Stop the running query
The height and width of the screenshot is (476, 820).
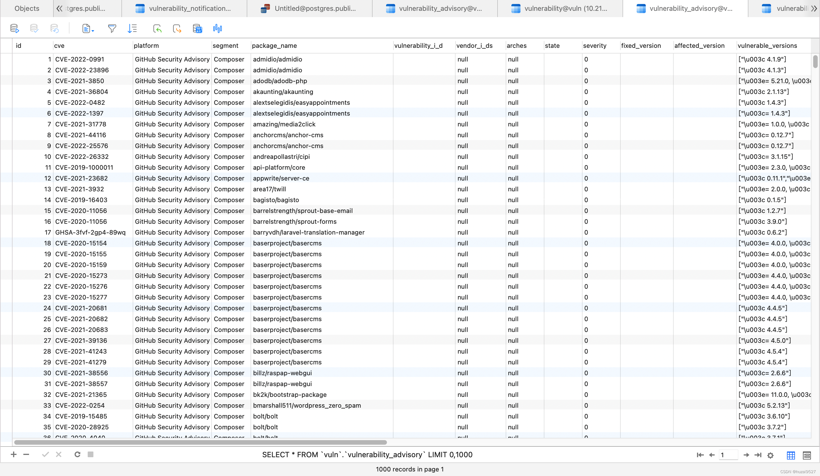pyautogui.click(x=91, y=454)
